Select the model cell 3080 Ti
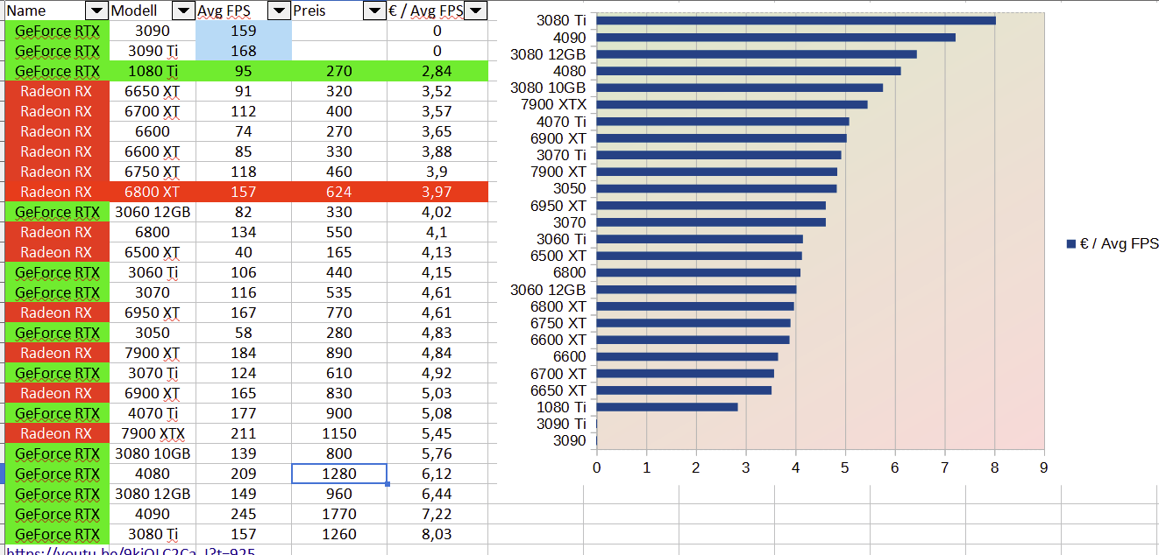1159x555 pixels. (153, 534)
